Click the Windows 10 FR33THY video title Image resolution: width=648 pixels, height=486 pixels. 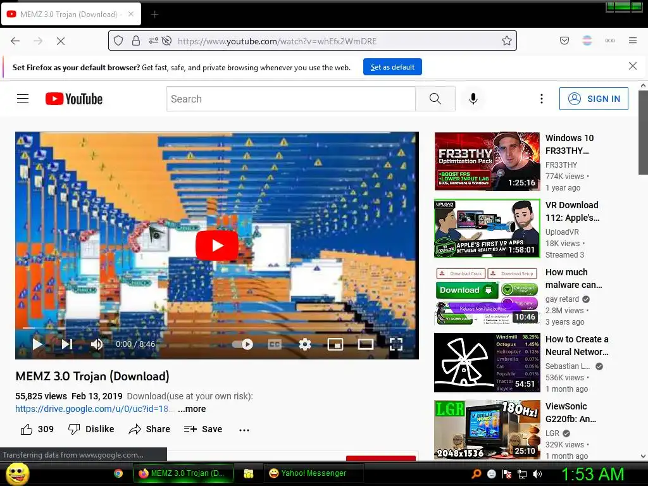[x=570, y=144]
